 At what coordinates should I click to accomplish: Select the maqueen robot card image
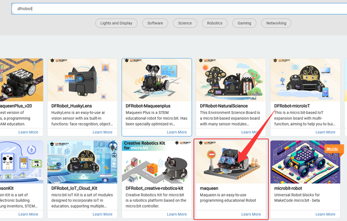pyautogui.click(x=231, y=162)
